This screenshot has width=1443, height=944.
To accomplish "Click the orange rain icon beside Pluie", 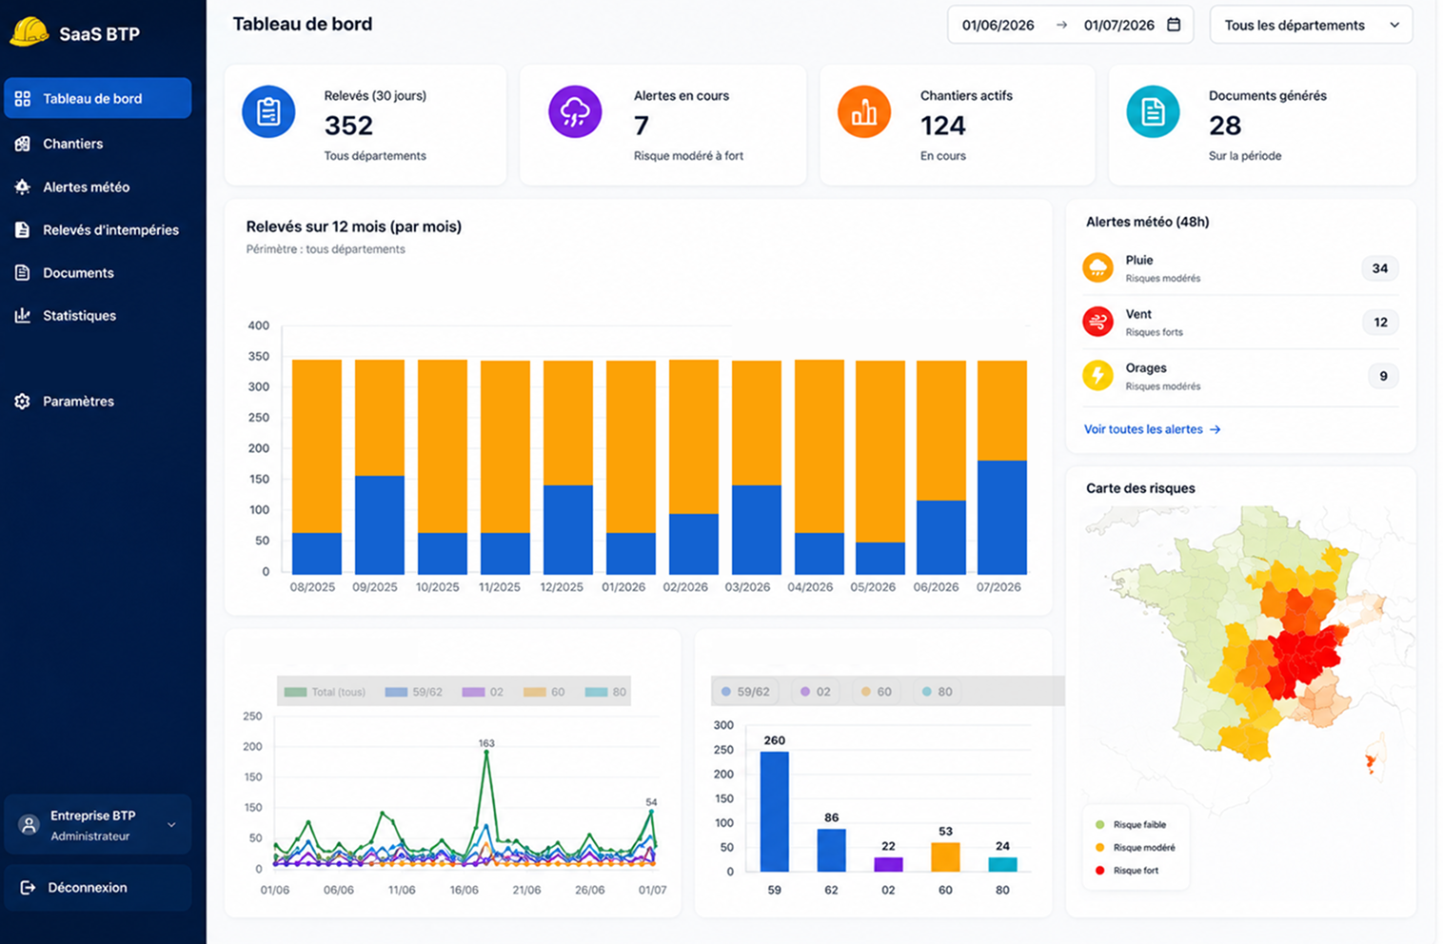I will (x=1097, y=267).
